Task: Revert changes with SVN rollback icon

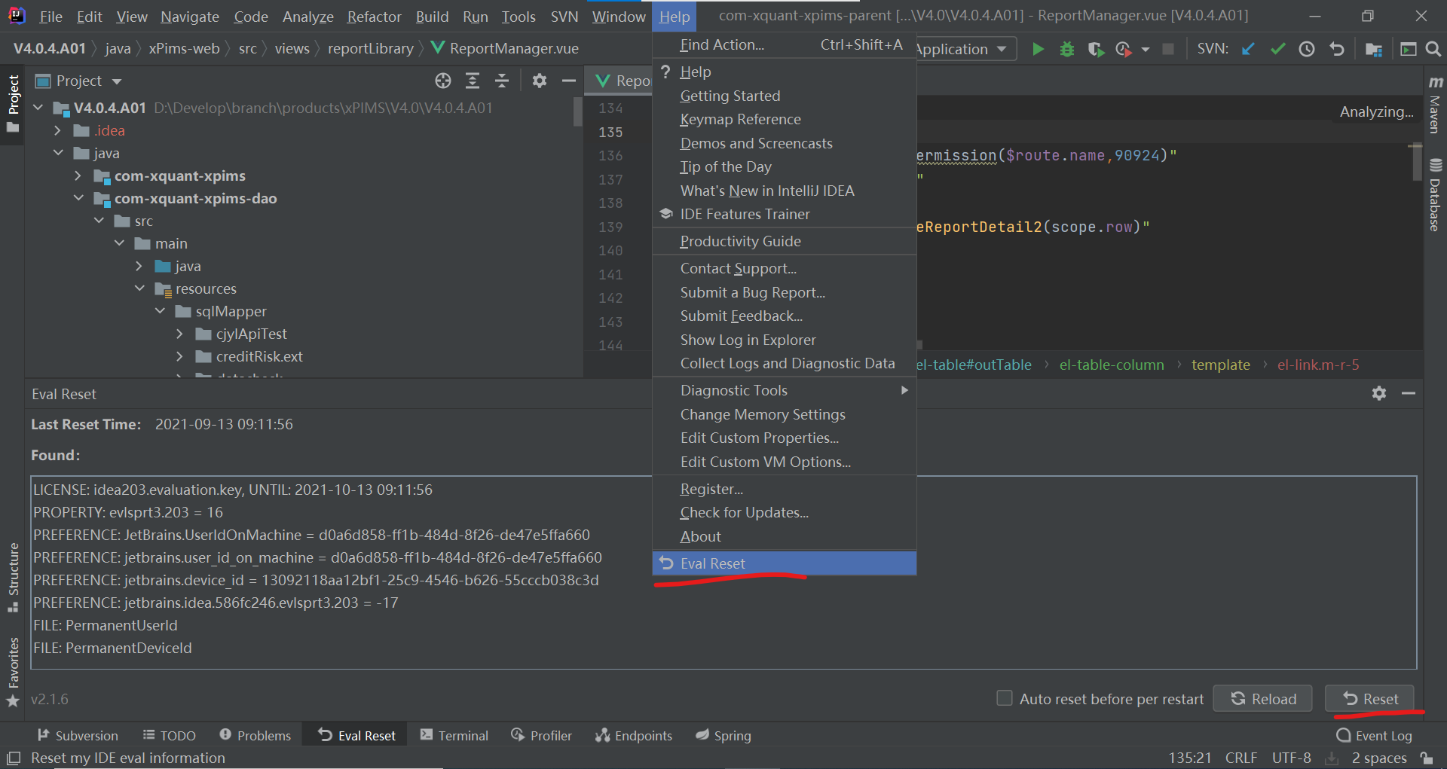Action: pos(1337,49)
